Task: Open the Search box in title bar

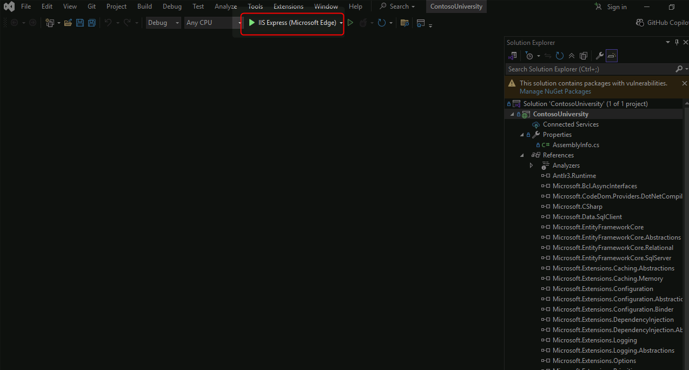Action: [398, 6]
